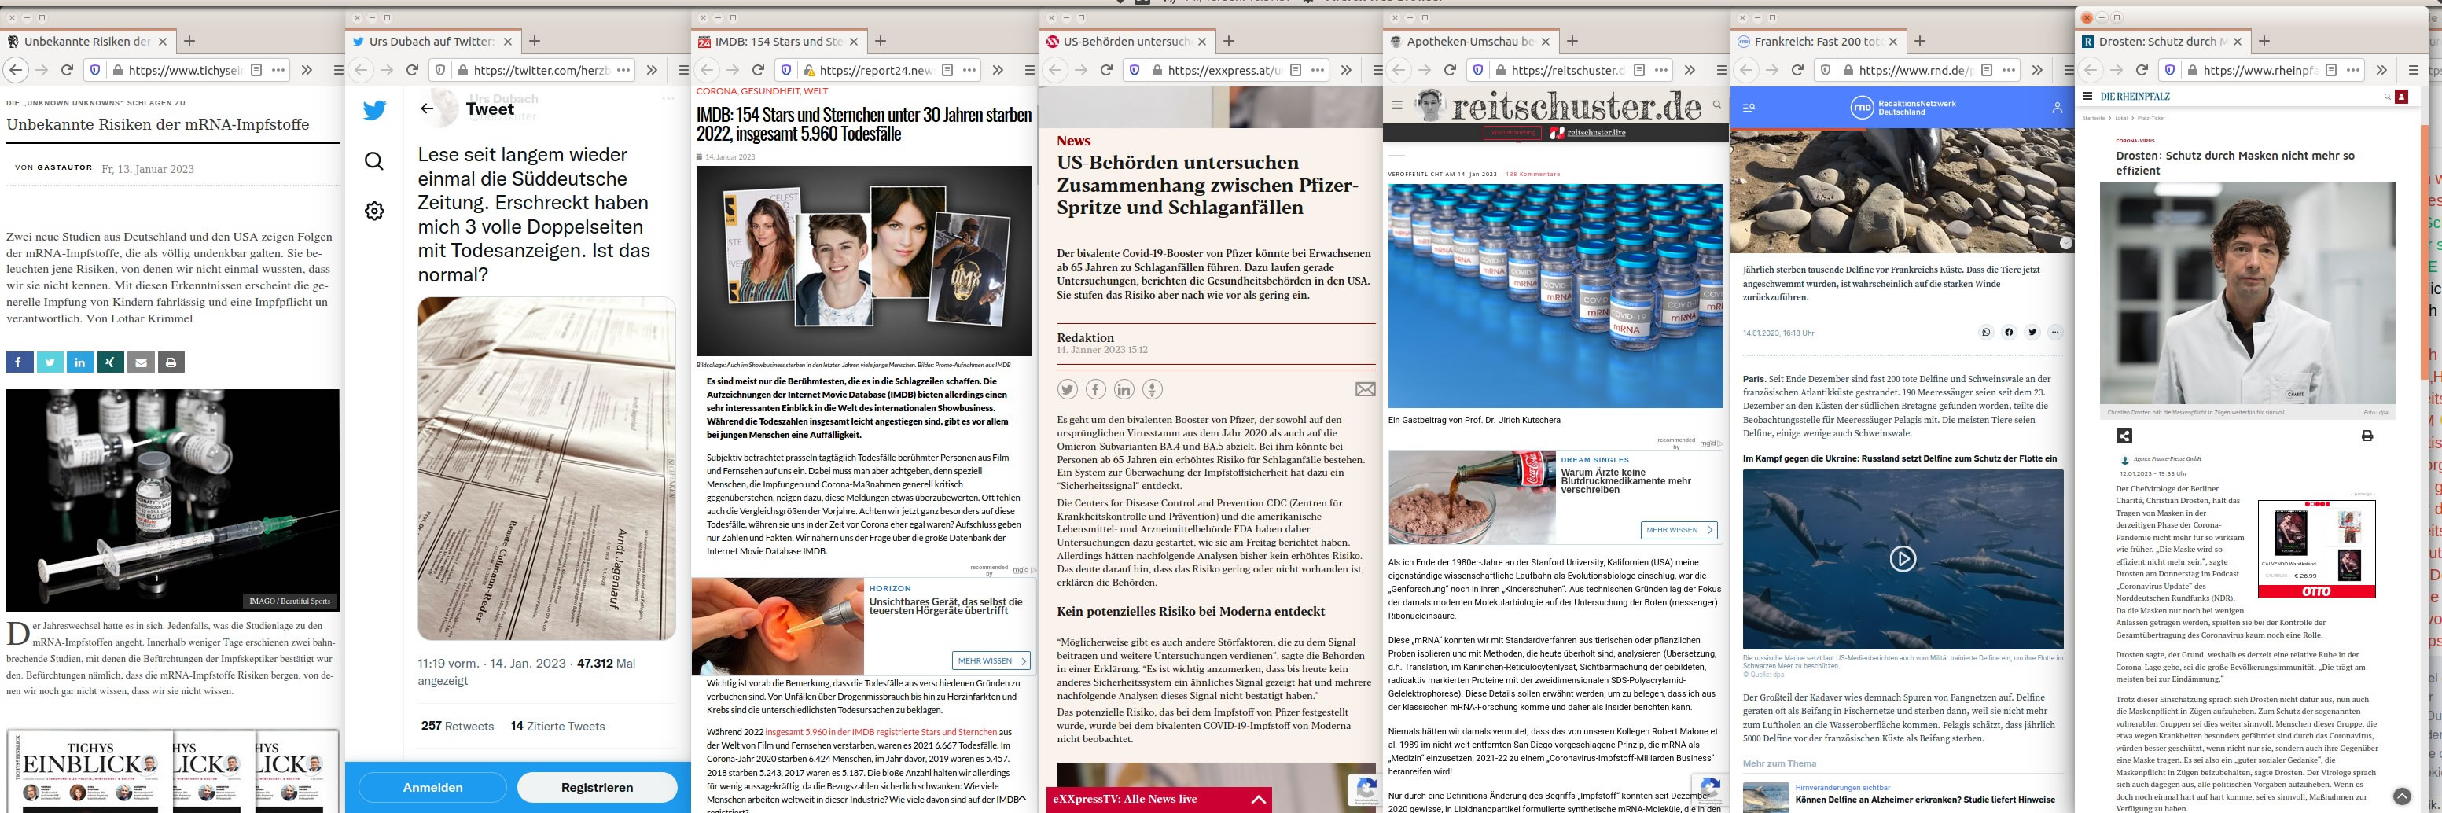The height and width of the screenshot is (813, 2442).
Task: Click MEHR WISSEN on Dream Singles ad
Action: pyautogui.click(x=1679, y=530)
